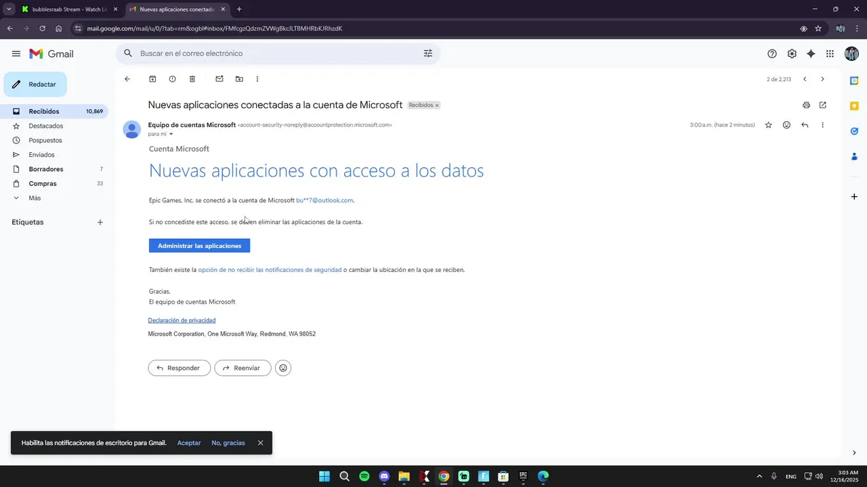The width and height of the screenshot is (867, 487).
Task: Open Recibidos inbox folder
Action: [54, 111]
